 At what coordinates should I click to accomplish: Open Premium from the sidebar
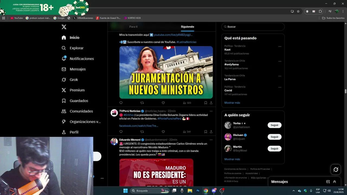tap(73, 90)
